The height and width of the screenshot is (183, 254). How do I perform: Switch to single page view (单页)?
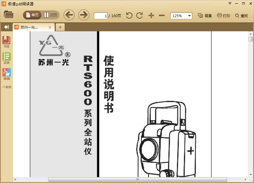pyautogui.click(x=32, y=15)
